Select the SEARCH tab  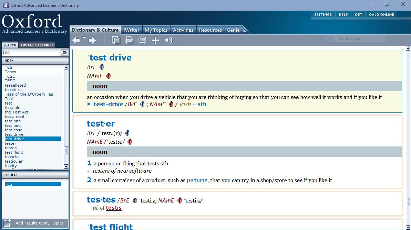click(10, 45)
